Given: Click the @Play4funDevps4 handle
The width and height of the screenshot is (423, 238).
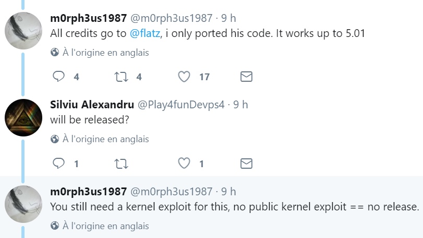Looking at the screenshot, I should 180,105.
